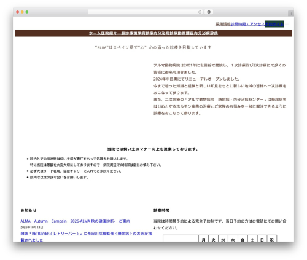
Task: Open the 採用情報 link
Action: [223, 24]
